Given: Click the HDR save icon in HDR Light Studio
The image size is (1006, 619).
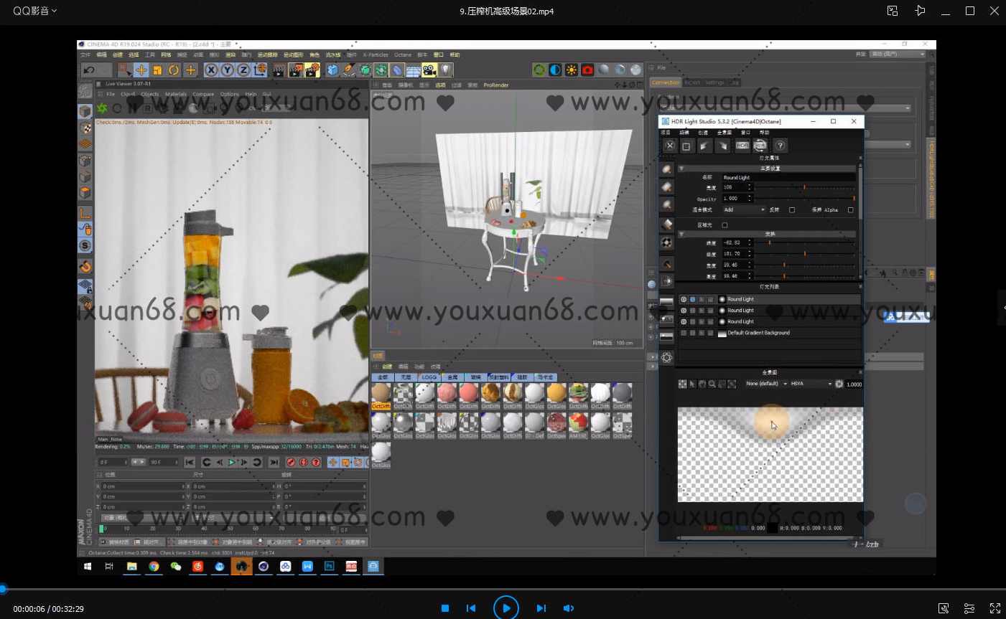Looking at the screenshot, I should 742,146.
